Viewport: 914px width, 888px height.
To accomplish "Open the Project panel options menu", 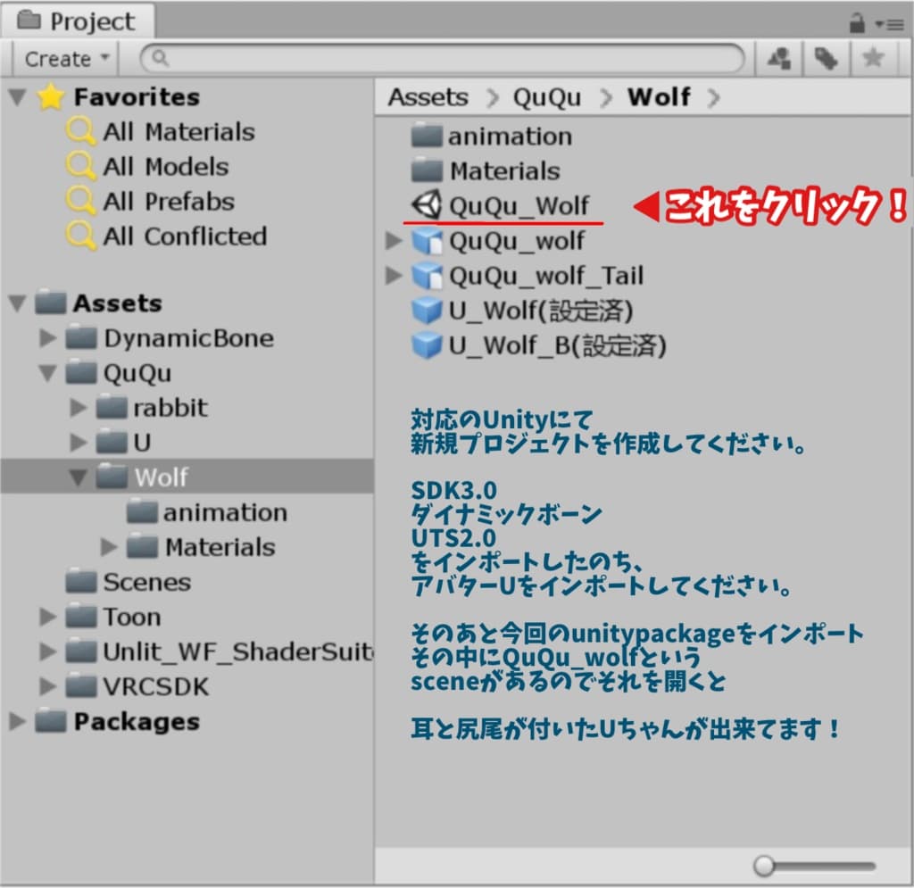I will click(889, 24).
